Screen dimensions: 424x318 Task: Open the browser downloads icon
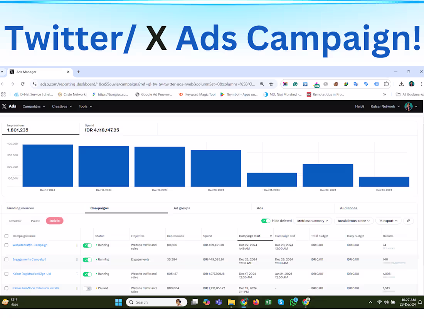pos(401,84)
